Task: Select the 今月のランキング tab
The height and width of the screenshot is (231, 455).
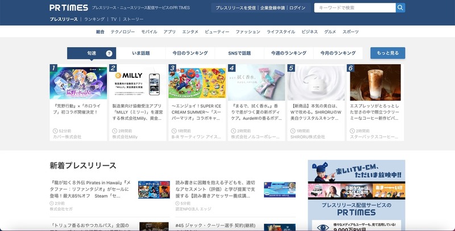Action: click(x=338, y=53)
